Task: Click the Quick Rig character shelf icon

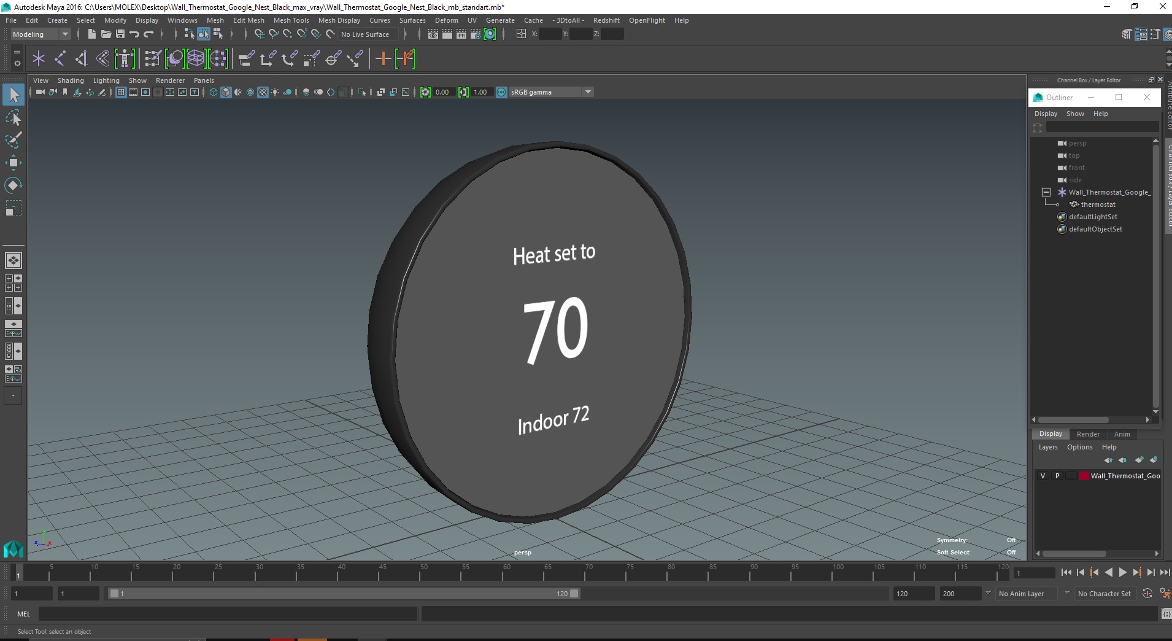Action: [125, 59]
